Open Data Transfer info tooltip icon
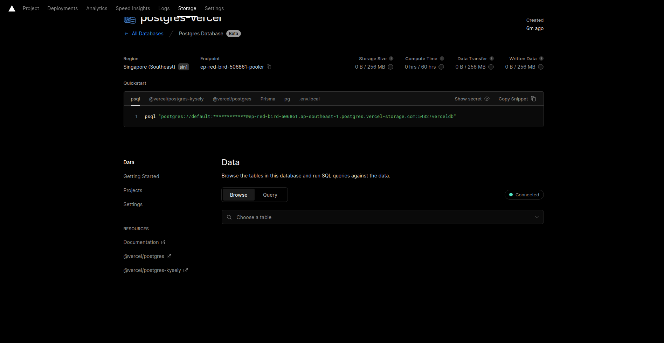This screenshot has width=664, height=343. point(492,58)
